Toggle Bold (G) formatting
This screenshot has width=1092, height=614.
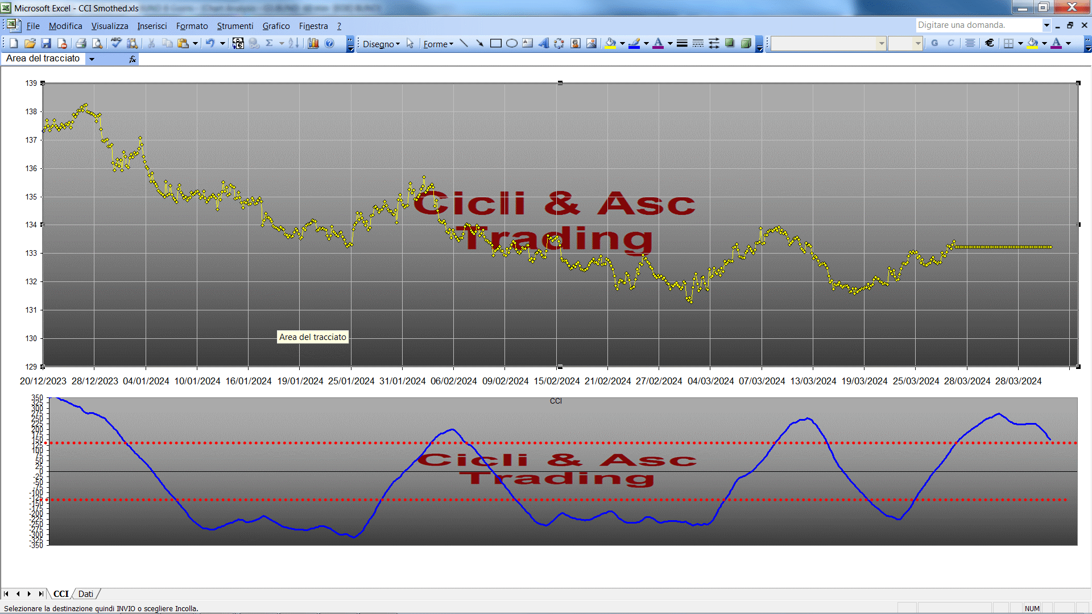pyautogui.click(x=934, y=43)
